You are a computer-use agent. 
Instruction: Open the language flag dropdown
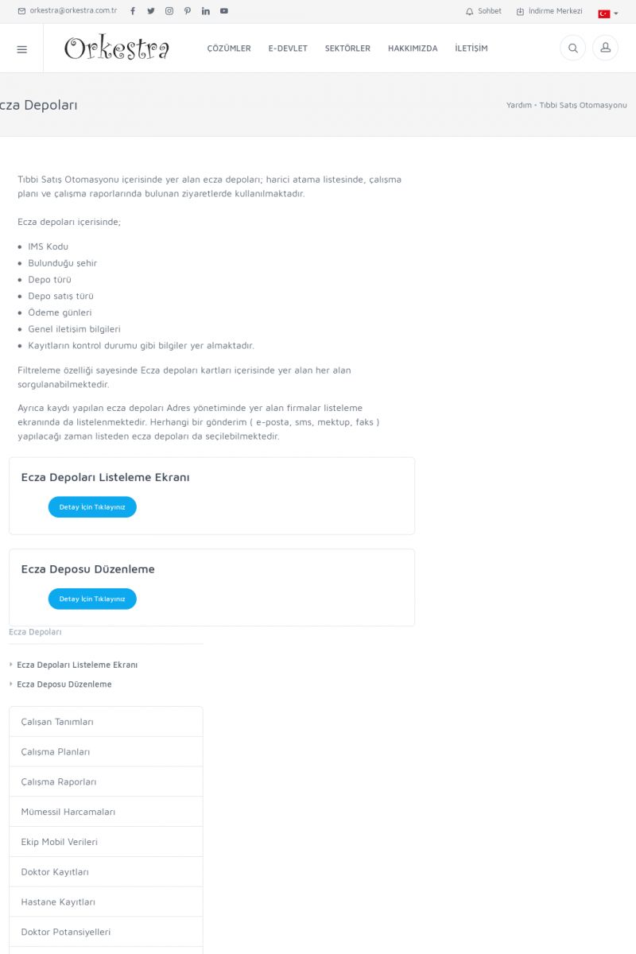coord(608,13)
